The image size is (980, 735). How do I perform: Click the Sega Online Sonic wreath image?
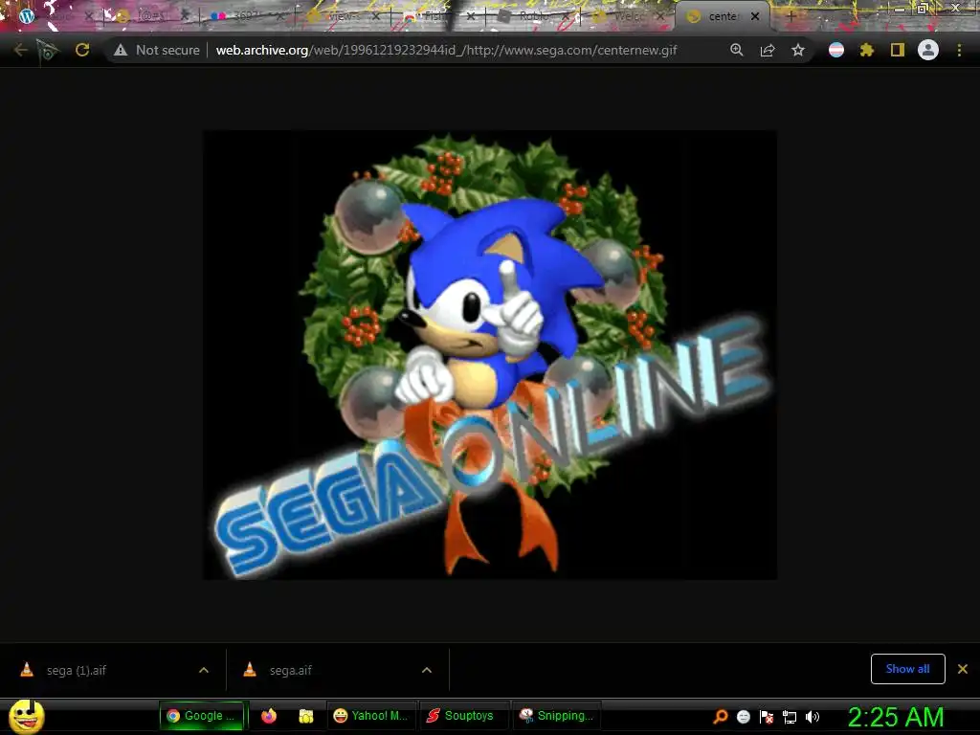tap(490, 354)
